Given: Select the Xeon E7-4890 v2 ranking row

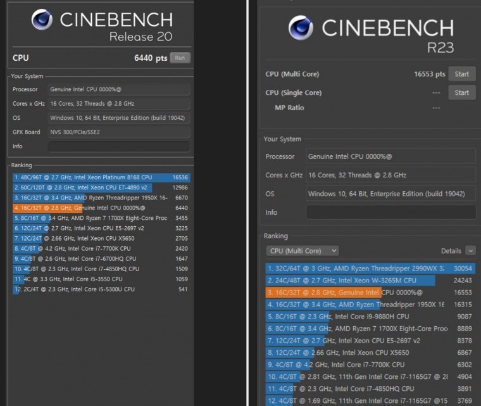Looking at the screenshot, I should [x=101, y=187].
